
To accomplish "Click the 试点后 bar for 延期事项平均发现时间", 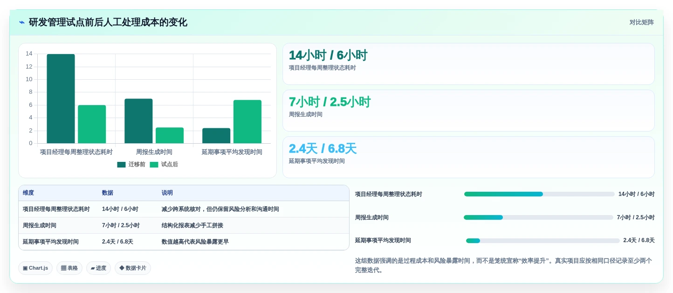I will point(247,121).
